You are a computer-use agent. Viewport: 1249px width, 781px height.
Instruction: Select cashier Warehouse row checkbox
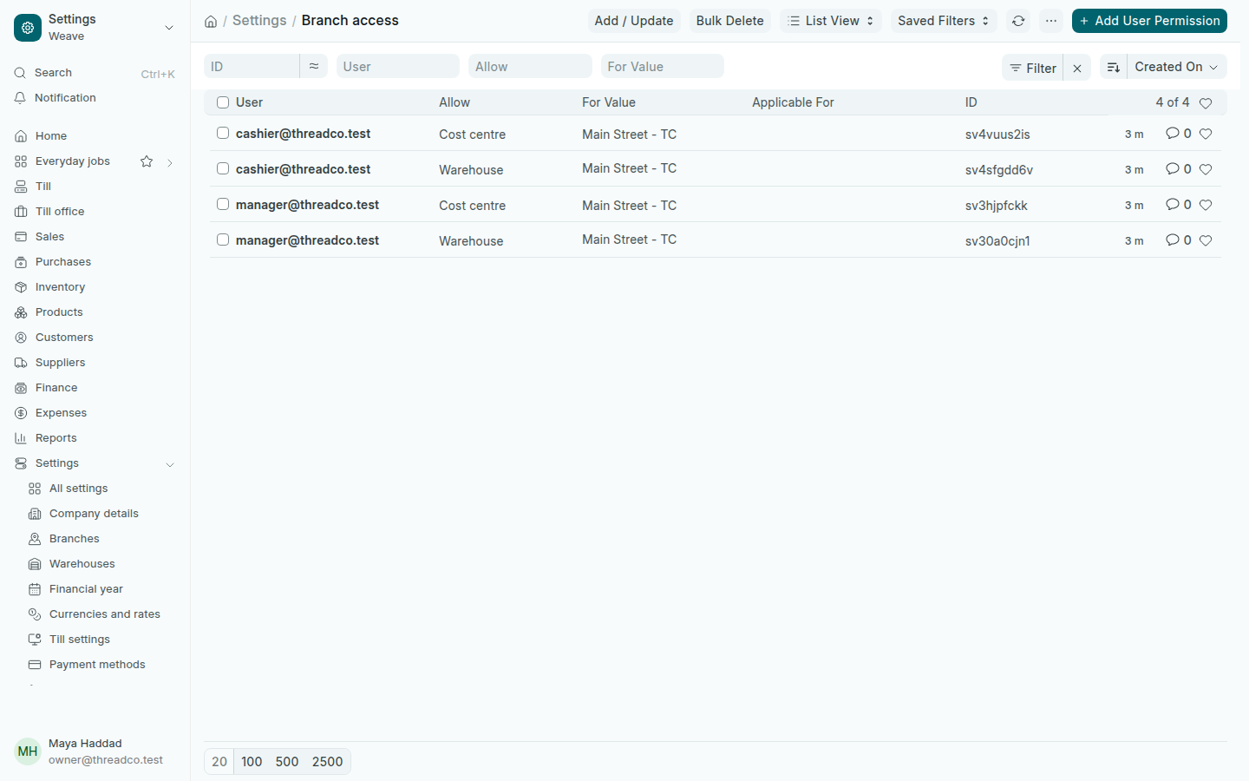[223, 168]
